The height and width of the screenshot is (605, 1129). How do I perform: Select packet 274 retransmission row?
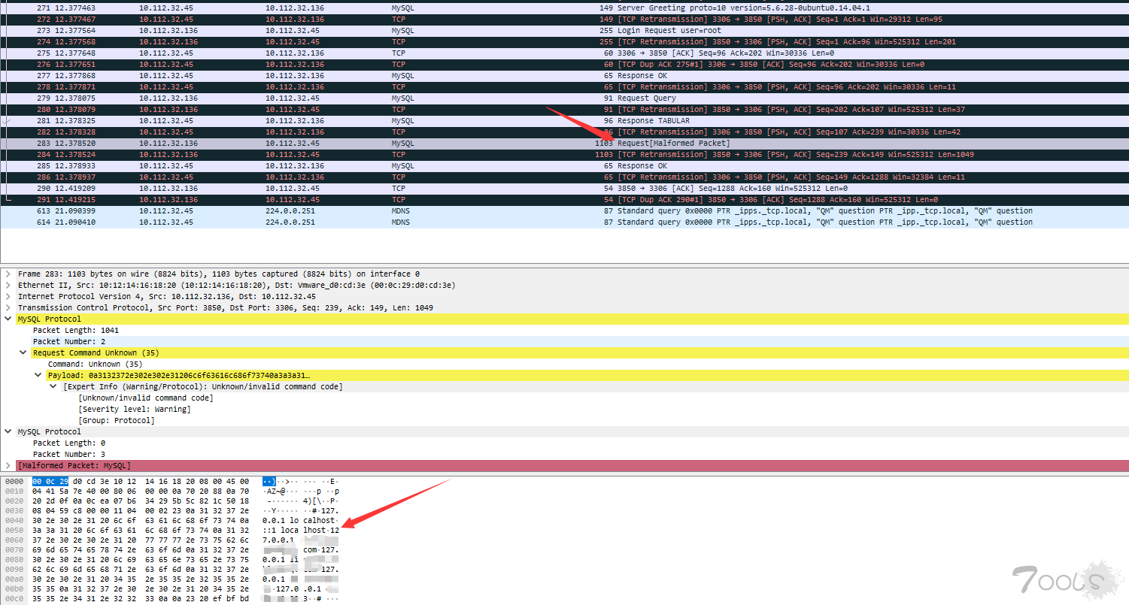point(564,41)
